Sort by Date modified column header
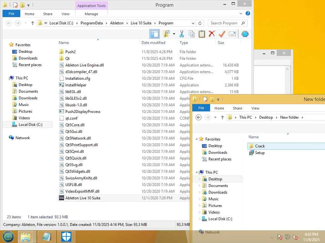Viewport: 325px width, 243px height. pyautogui.click(x=153, y=43)
